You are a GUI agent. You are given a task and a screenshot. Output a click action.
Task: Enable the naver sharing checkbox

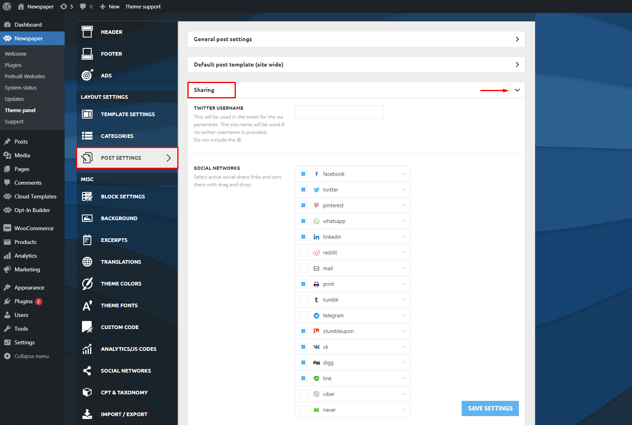point(303,410)
